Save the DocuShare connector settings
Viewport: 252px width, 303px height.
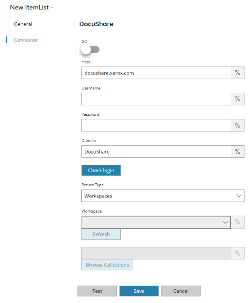pos(139,291)
